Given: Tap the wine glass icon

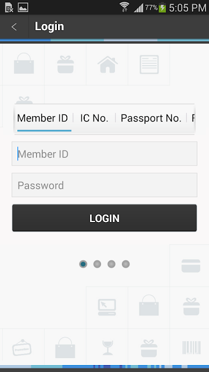Looking at the screenshot, I should coord(108,348).
